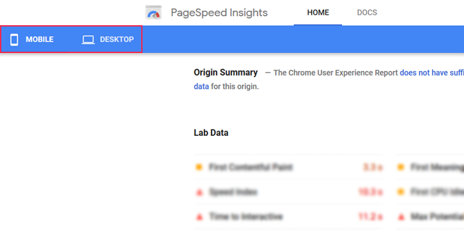Click red triangle icon beside Time to Interactive
This screenshot has width=464, height=248.
pos(200,217)
